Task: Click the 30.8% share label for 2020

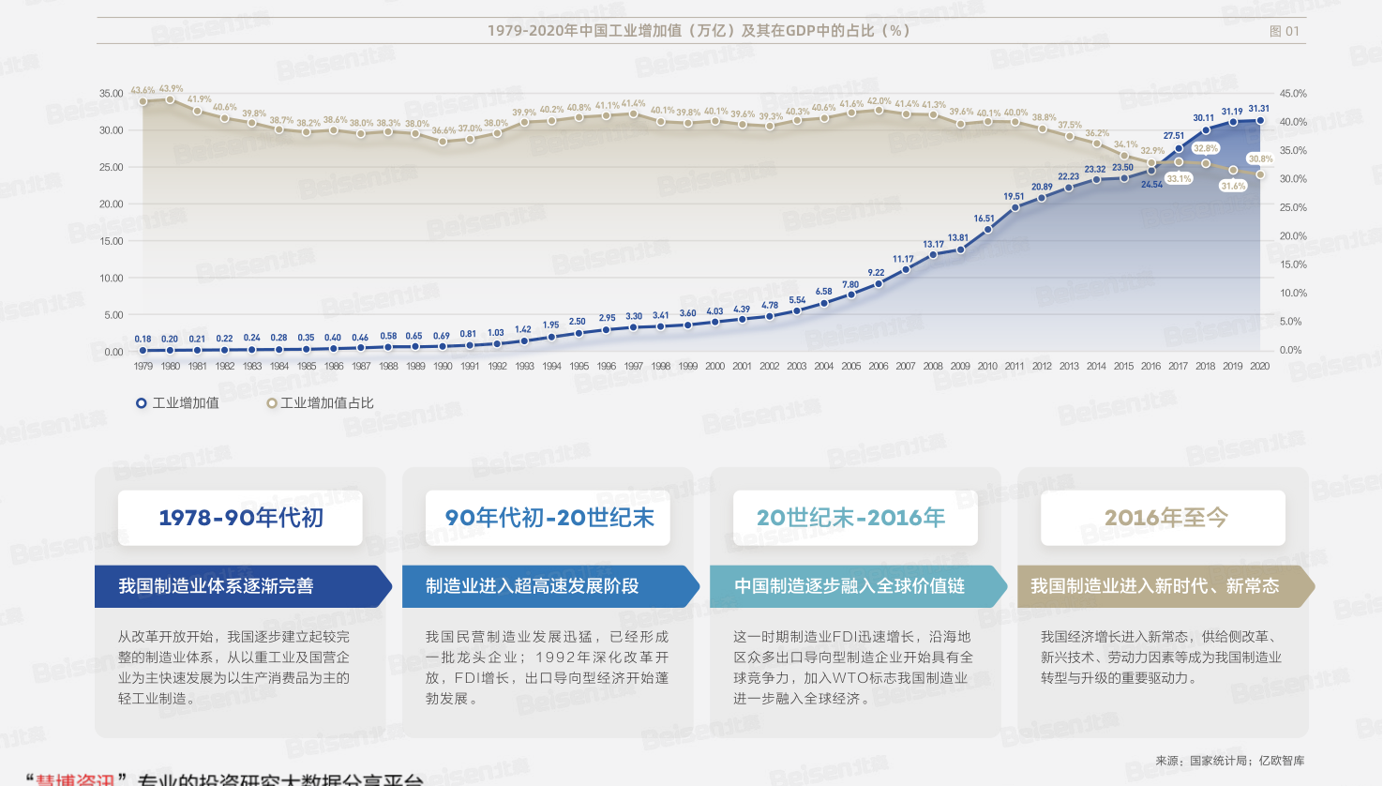Action: (x=1261, y=159)
